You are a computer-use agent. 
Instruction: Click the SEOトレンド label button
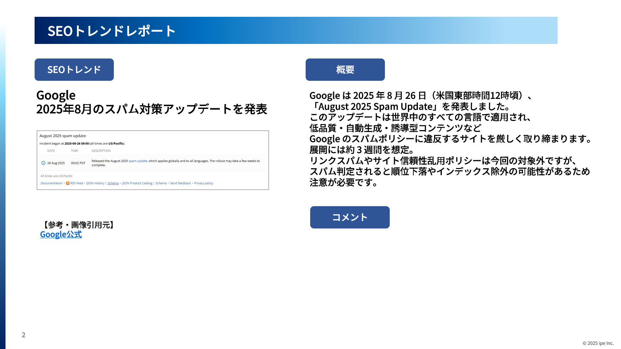coord(74,69)
